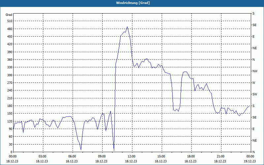Click the 120 y-axis label
The width and height of the screenshot is (264, 165).
click(x=10, y=121)
